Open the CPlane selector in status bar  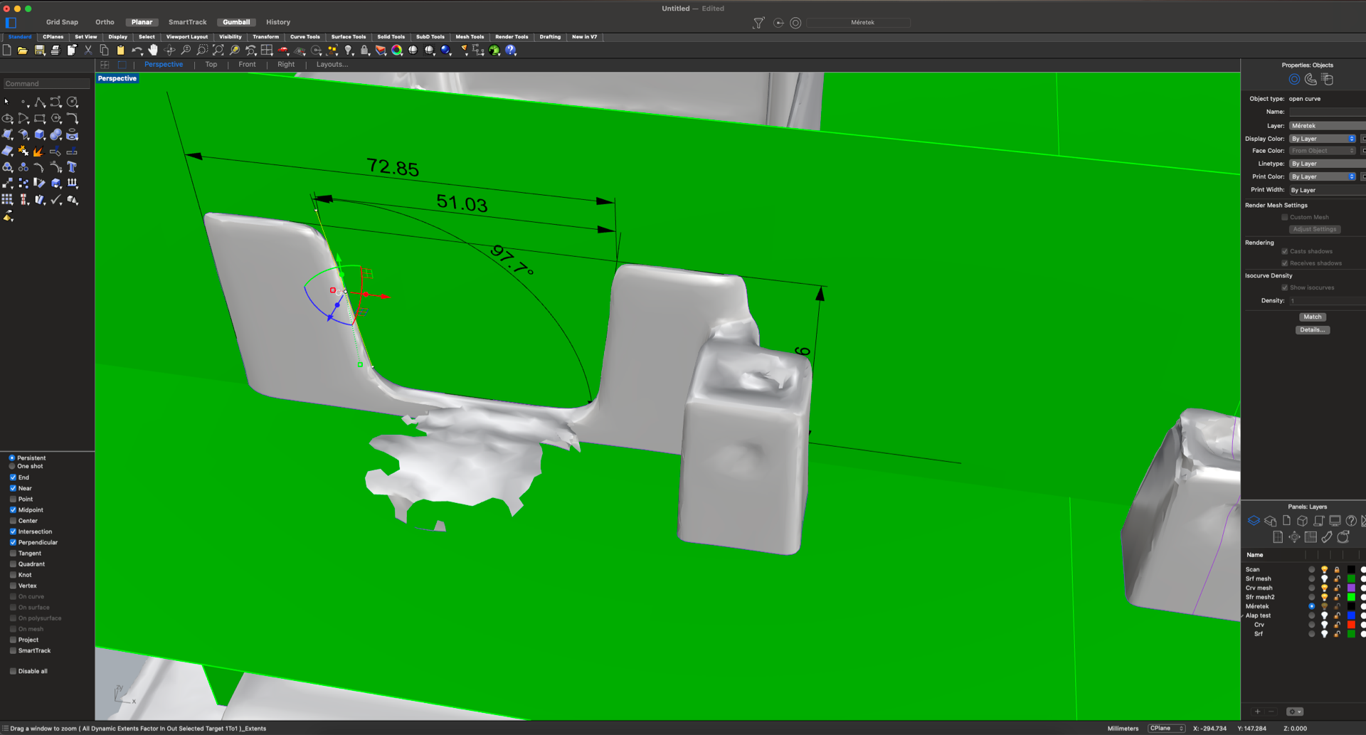(x=1166, y=729)
